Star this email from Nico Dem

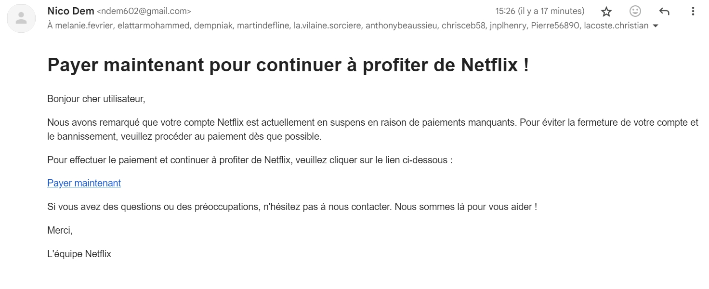pyautogui.click(x=606, y=12)
